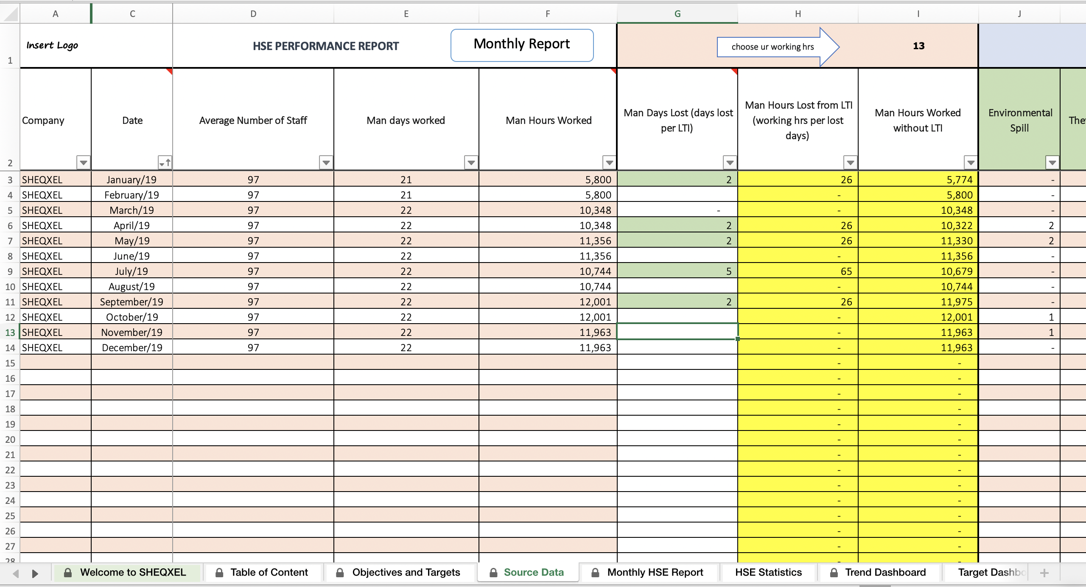
Task: Click the lock icon on the Trend Dashboard tab
Action: coord(833,572)
